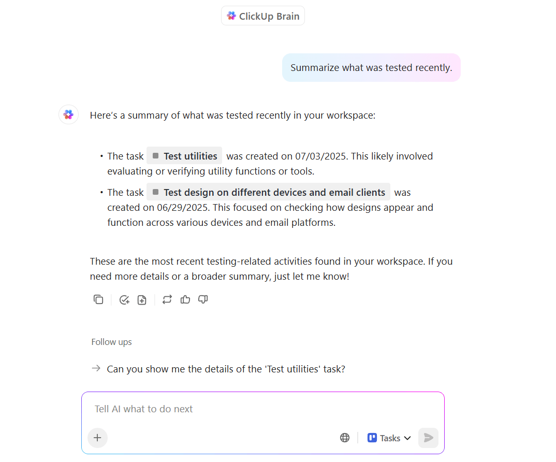Expand the Tasks chevron near the send button

point(407,438)
